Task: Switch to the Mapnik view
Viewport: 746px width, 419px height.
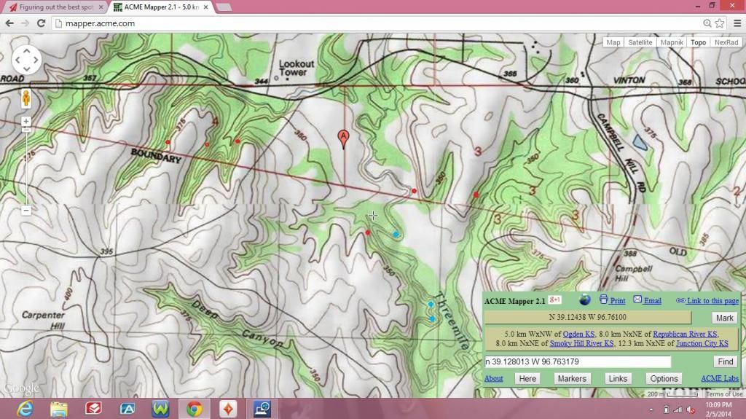Action: [672, 42]
